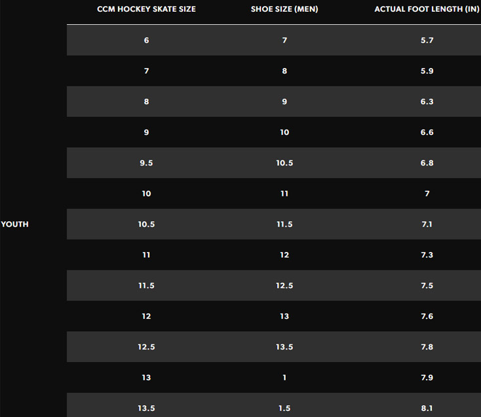This screenshot has height=417, width=481.
Task: Select skate size 11.5 cell
Action: tap(146, 285)
